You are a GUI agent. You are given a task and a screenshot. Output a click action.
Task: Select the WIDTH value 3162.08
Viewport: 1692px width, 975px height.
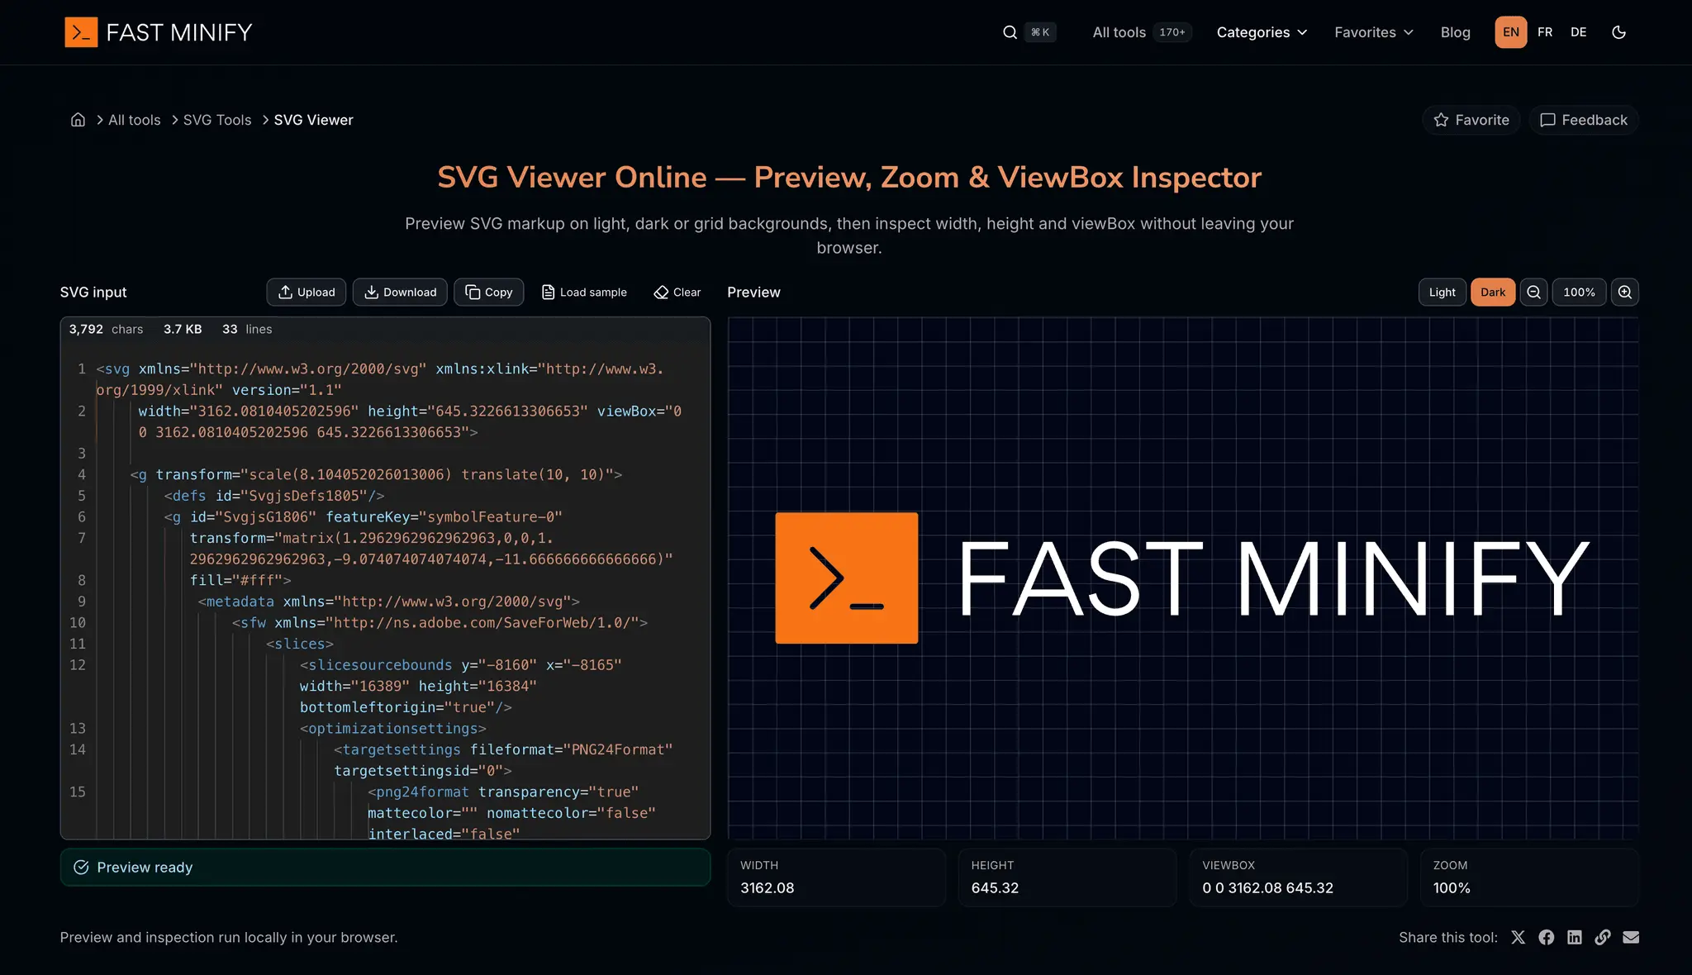pos(768,888)
